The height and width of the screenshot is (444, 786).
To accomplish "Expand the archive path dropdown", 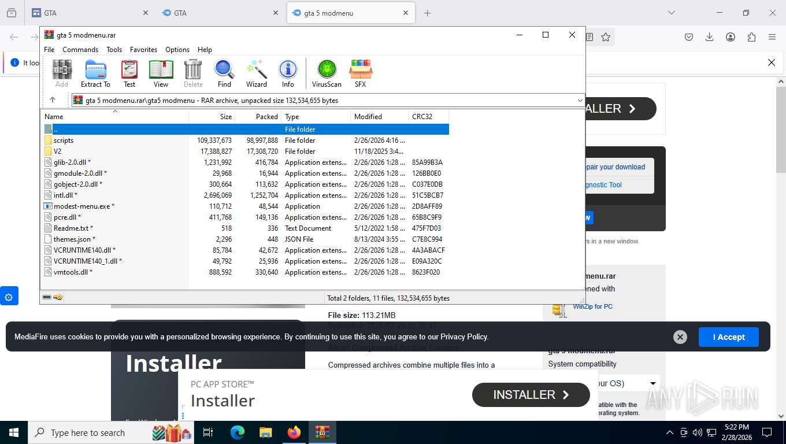I will tap(580, 101).
